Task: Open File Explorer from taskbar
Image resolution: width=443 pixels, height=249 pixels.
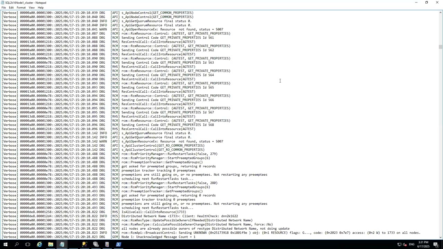Action: click(51, 245)
